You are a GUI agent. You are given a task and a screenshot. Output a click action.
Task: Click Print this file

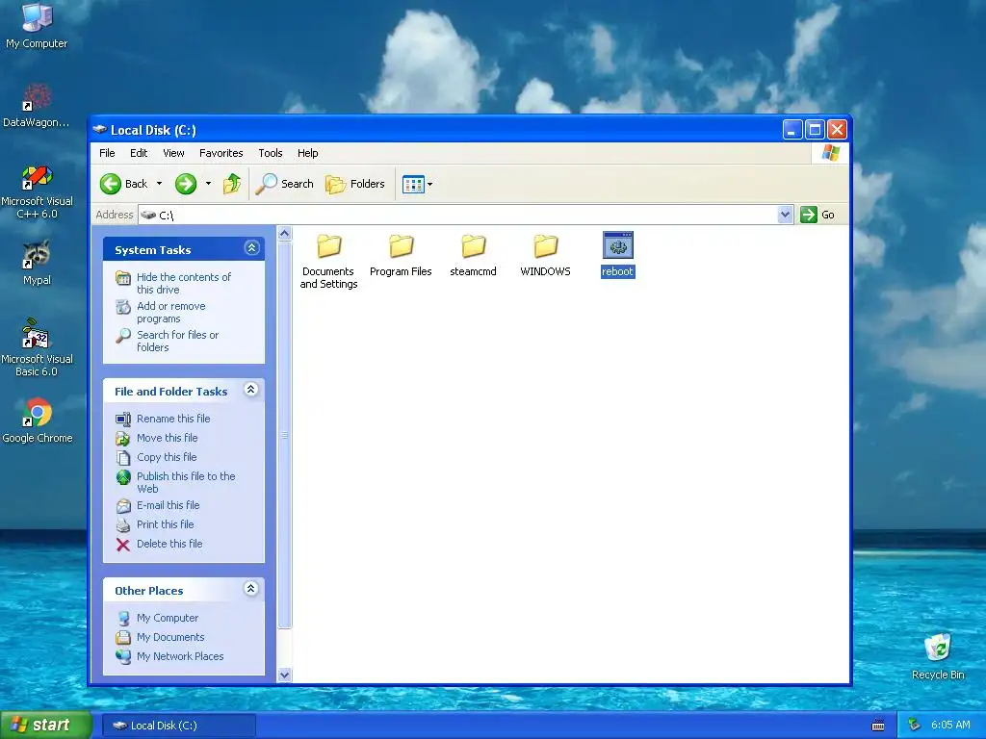pyautogui.click(x=166, y=524)
